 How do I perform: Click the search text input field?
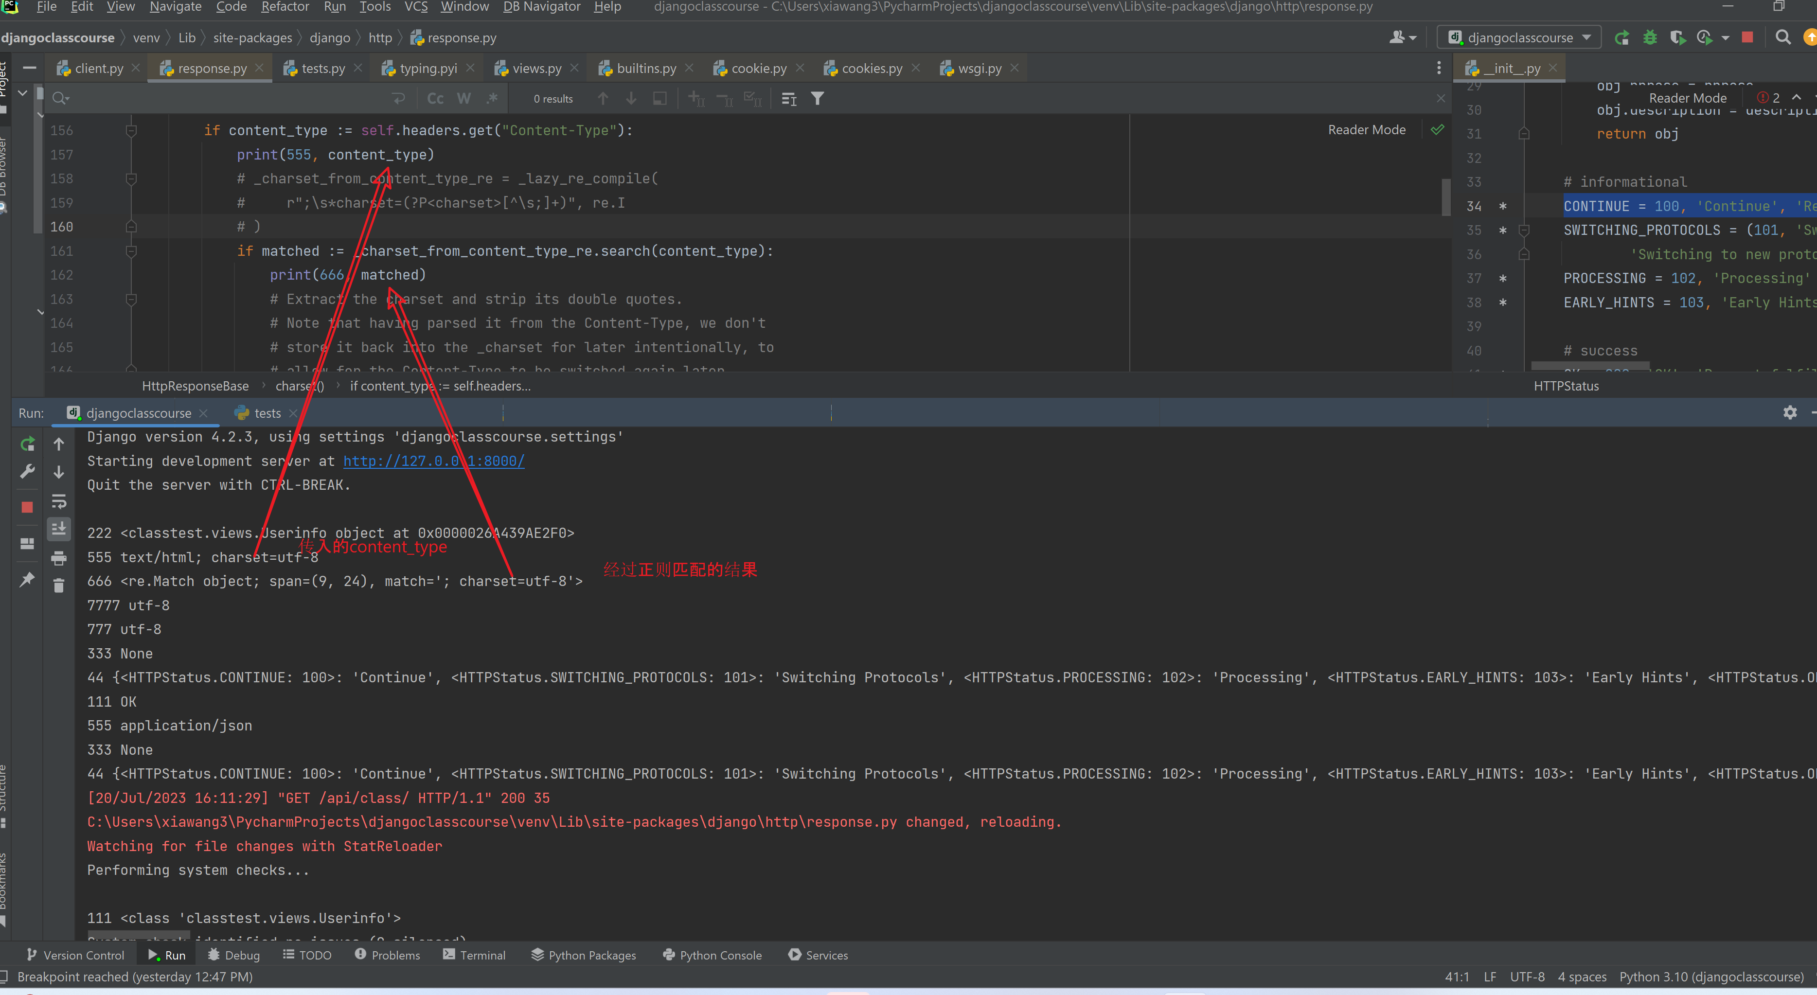coord(226,99)
